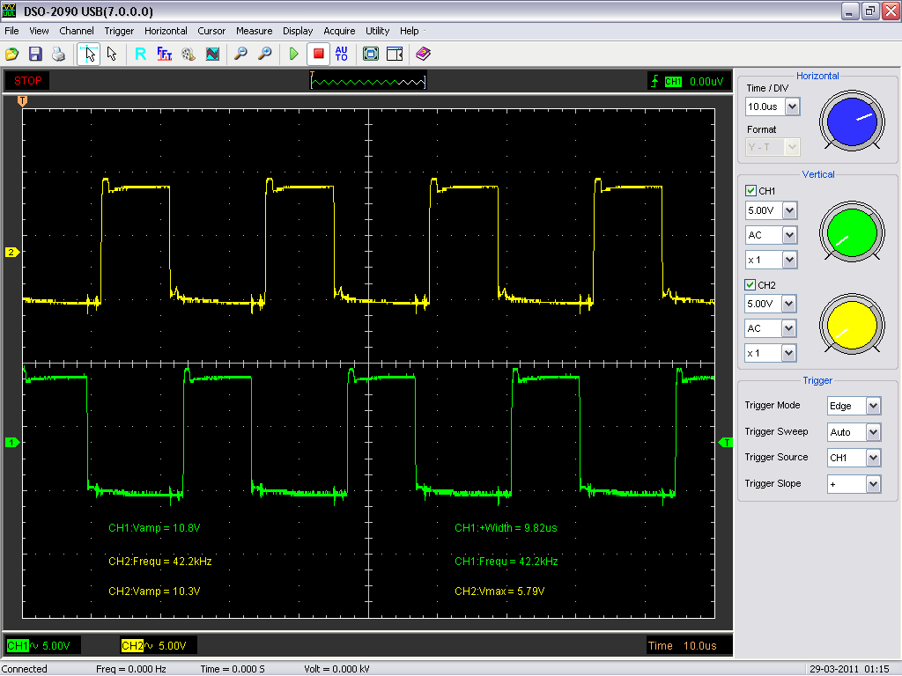Screen dimensions: 902x676
Task: Open the Measure menu
Action: [254, 31]
